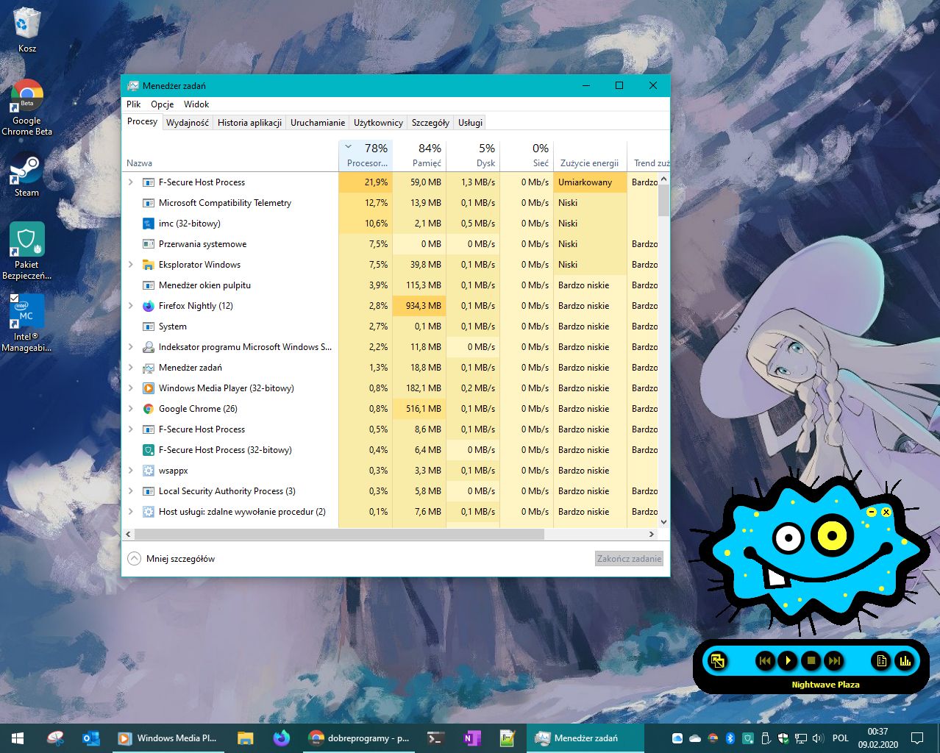Stop playback in the skin player

(x=811, y=660)
